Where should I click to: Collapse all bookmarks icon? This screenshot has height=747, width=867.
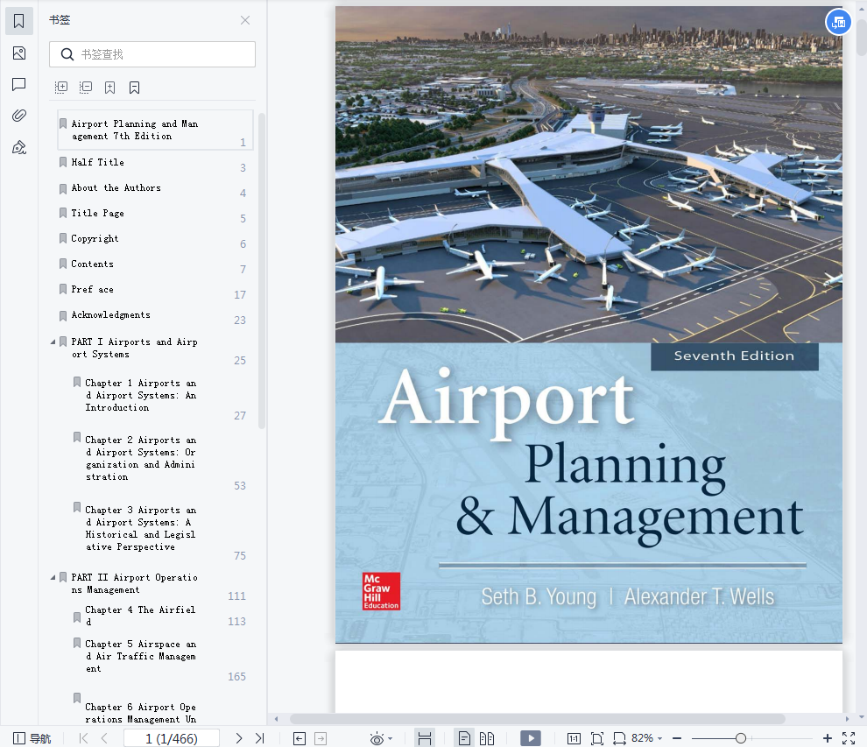(85, 88)
